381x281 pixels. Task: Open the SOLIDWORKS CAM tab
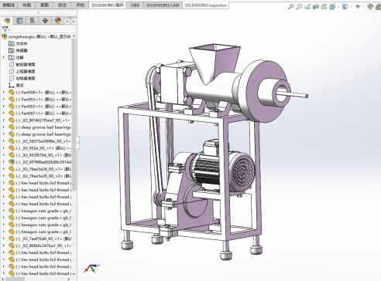pyautogui.click(x=163, y=5)
